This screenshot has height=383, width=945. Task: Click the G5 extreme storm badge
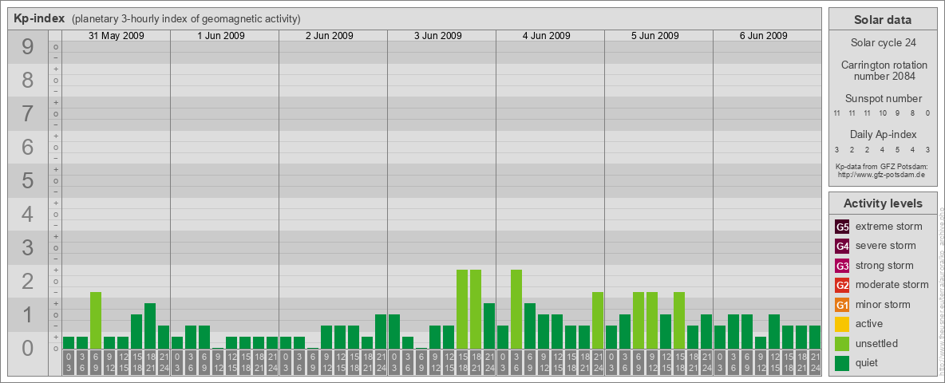[x=843, y=227]
